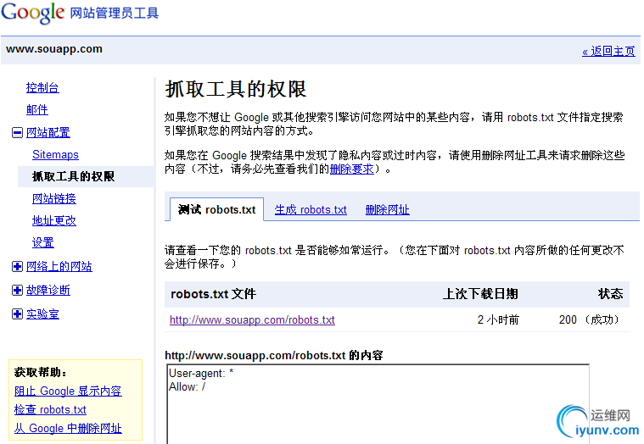
Task: Open 网站链接 sidebar link
Action: point(54,199)
